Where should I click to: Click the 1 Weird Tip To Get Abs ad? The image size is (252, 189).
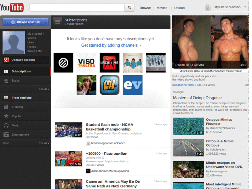(x=210, y=44)
